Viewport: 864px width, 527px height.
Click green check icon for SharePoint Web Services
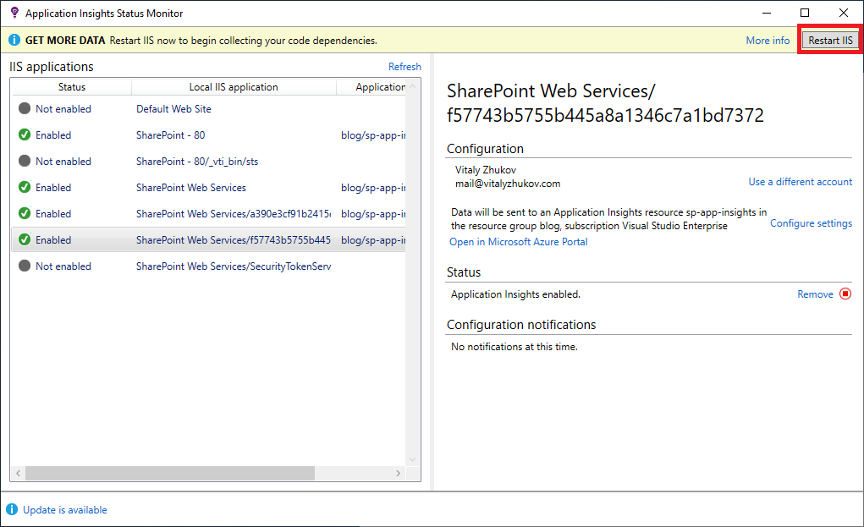coord(25,187)
